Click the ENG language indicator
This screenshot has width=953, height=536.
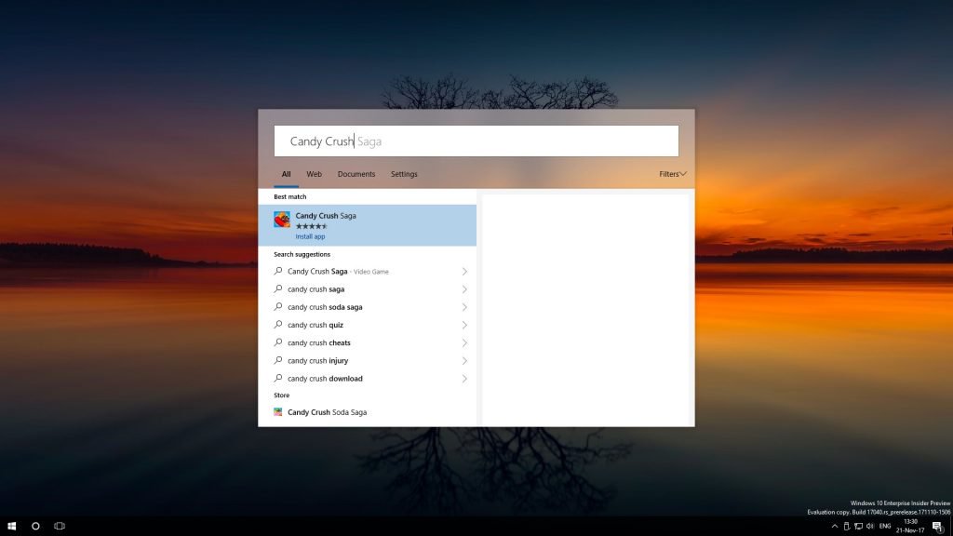tap(885, 527)
